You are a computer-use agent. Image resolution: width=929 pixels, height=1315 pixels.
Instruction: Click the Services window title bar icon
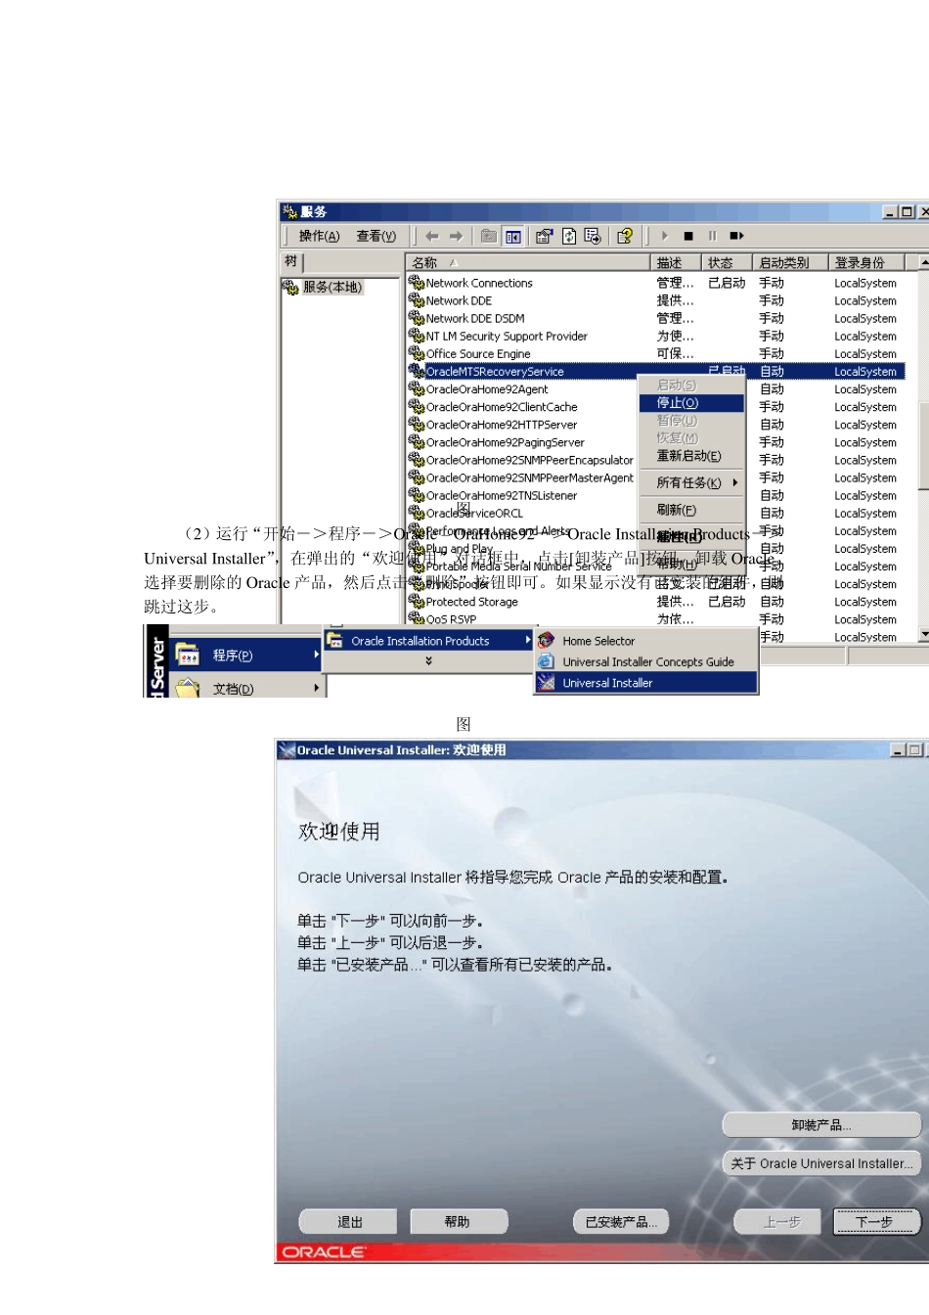pyautogui.click(x=289, y=211)
